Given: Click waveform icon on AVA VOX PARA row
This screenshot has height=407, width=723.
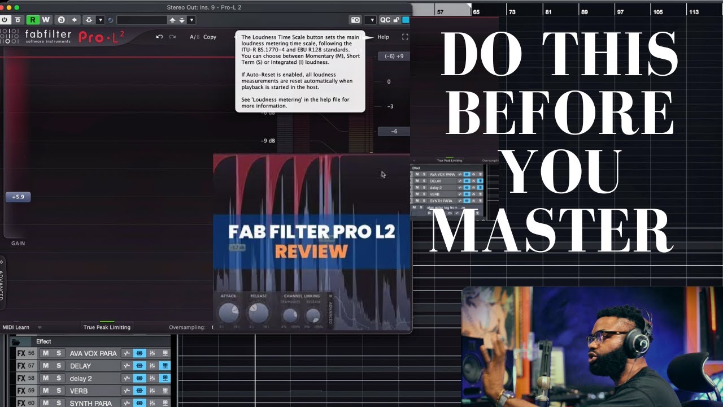Looking at the screenshot, I should click(127, 353).
